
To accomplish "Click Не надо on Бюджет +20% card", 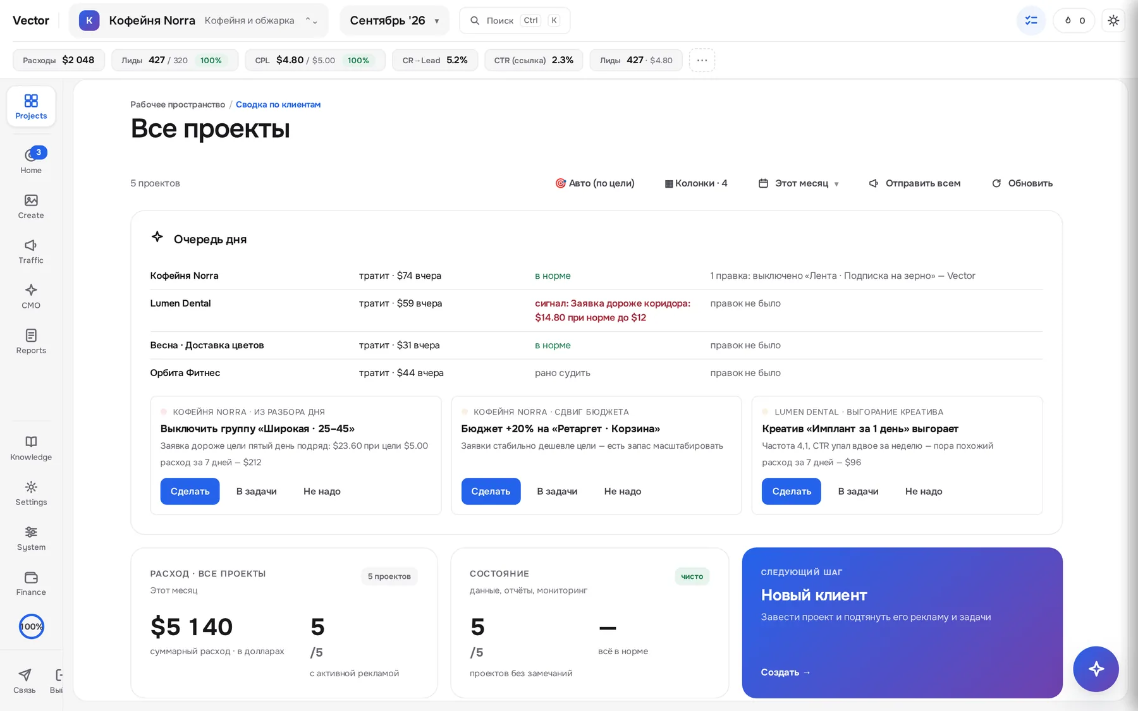I will click(x=623, y=491).
